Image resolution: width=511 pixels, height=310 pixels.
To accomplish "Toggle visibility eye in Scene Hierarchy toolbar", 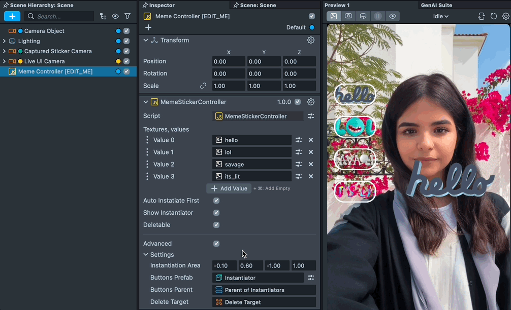I will pos(115,16).
